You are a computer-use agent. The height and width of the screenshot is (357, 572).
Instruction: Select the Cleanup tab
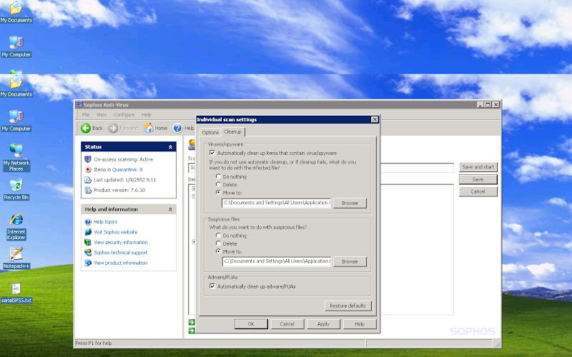(233, 131)
